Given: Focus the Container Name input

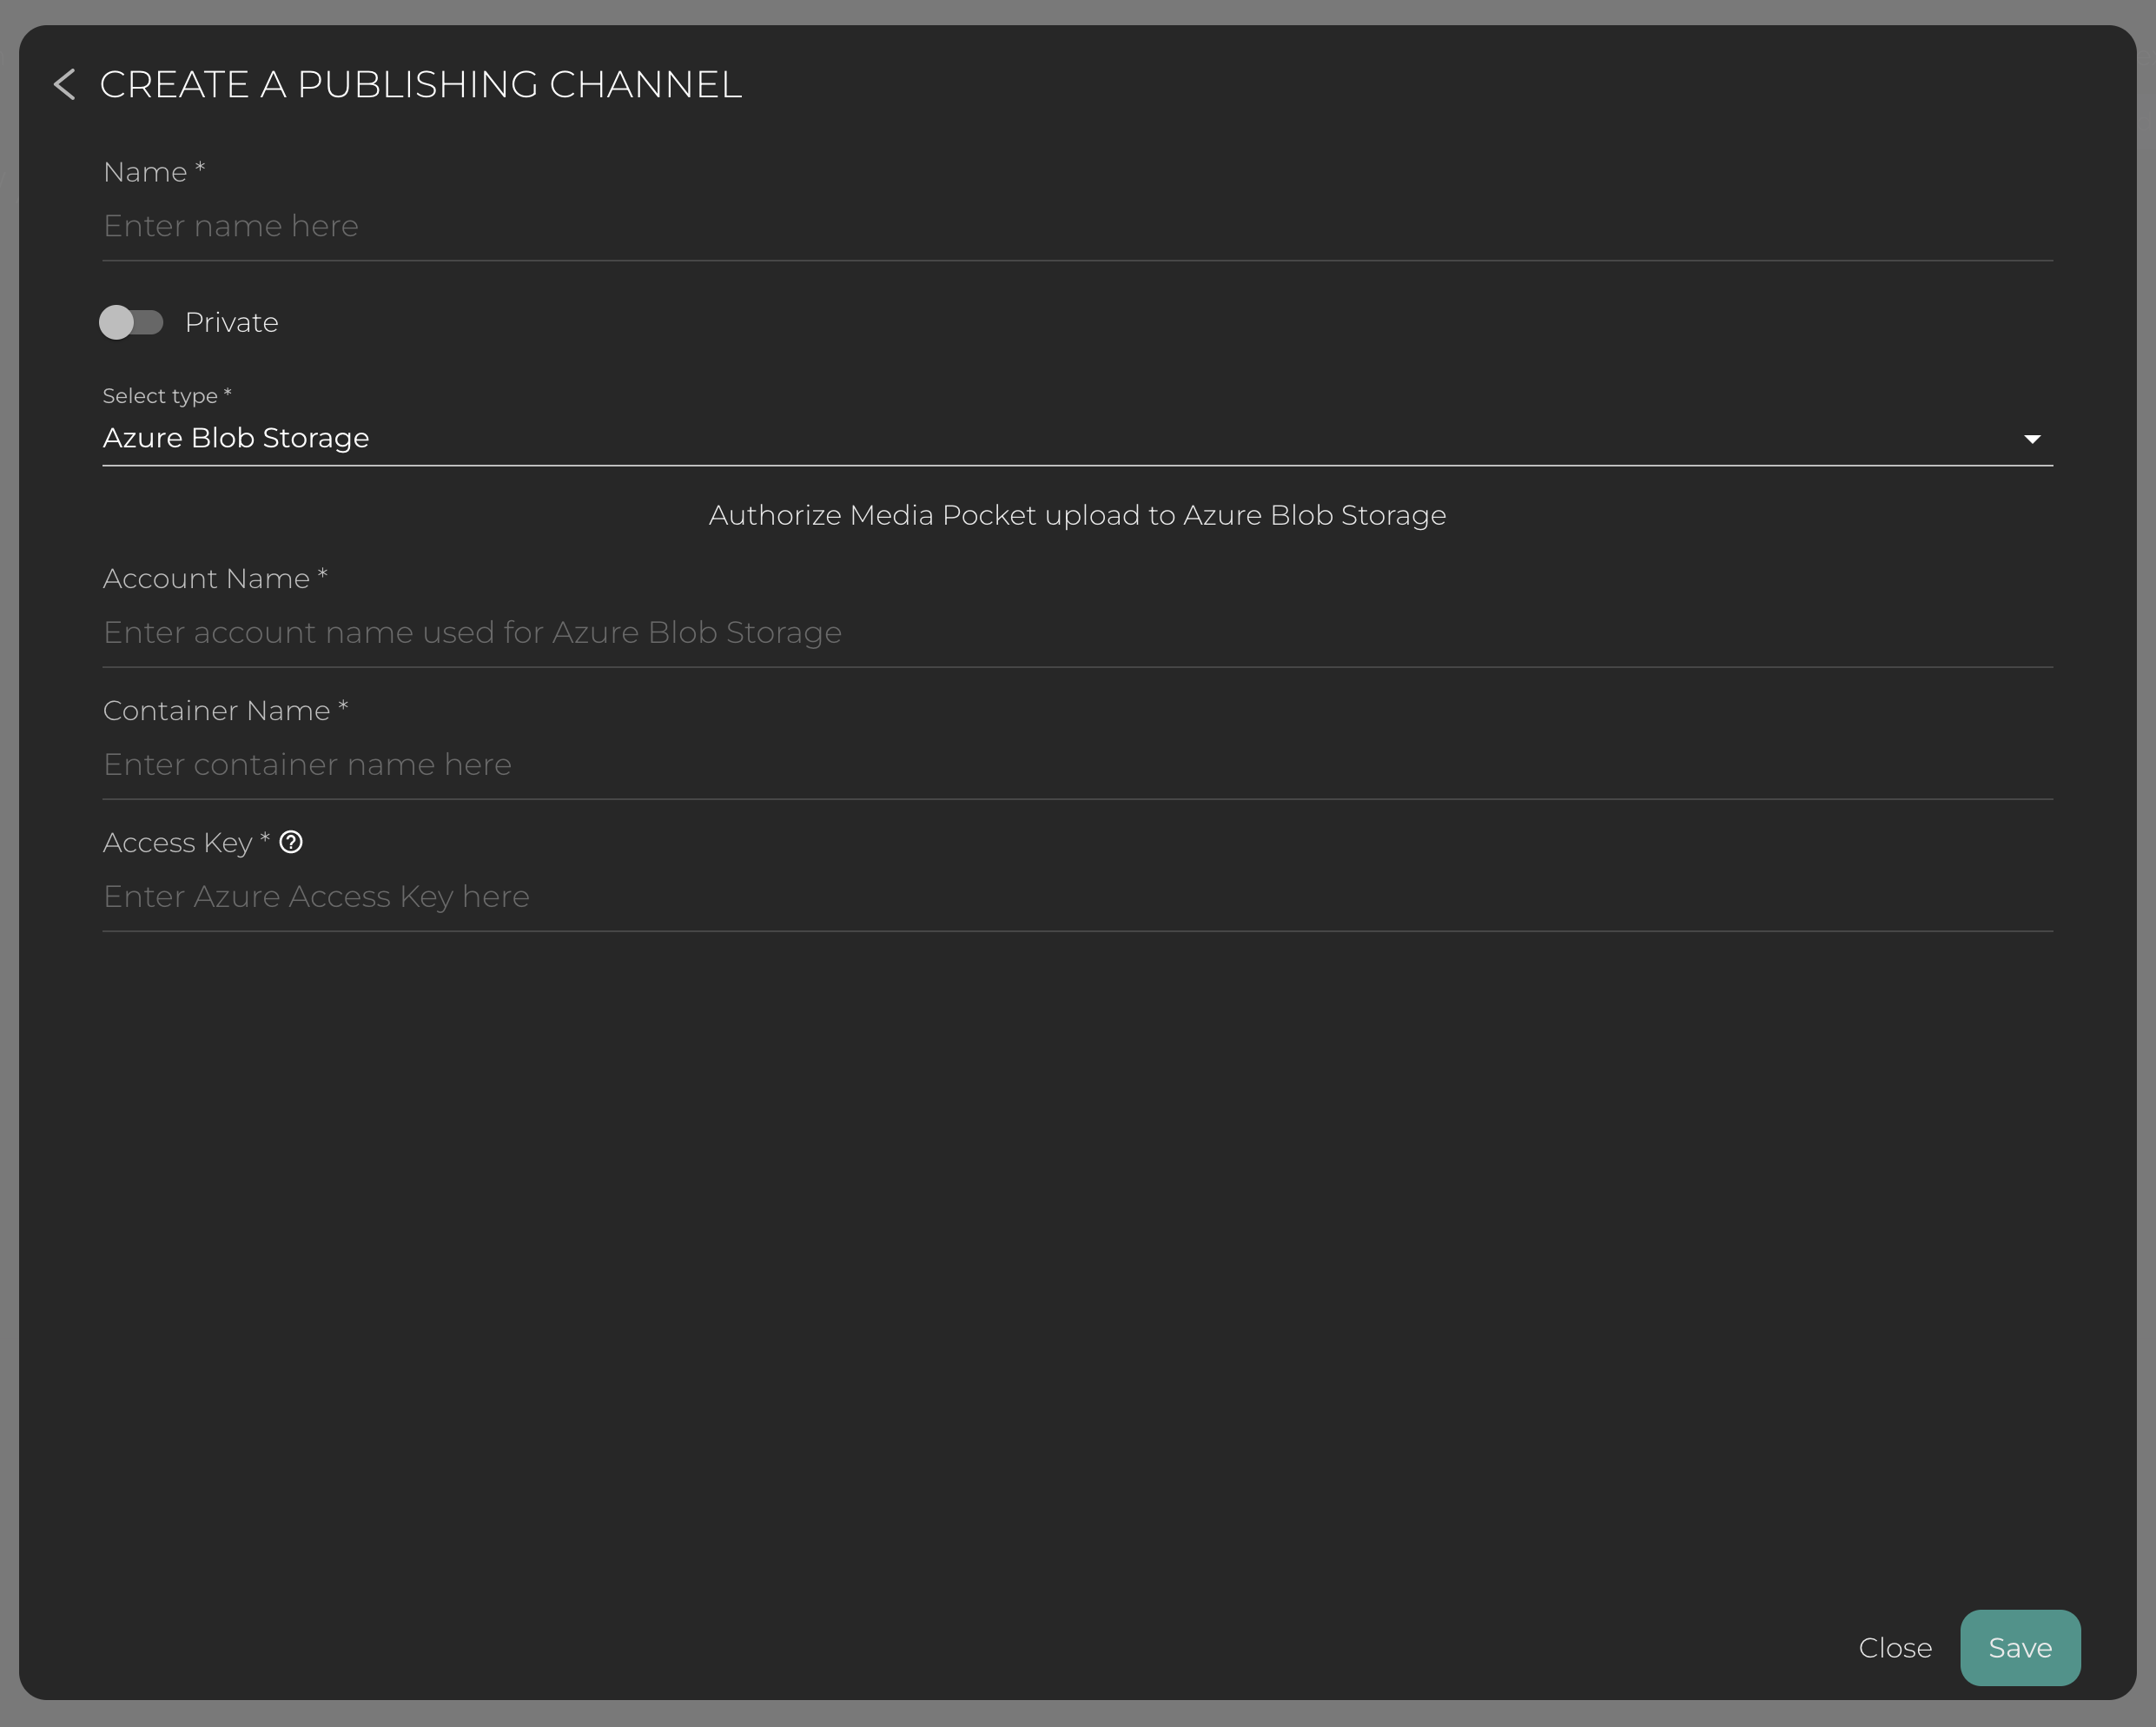Looking at the screenshot, I should pyautogui.click(x=1076, y=764).
